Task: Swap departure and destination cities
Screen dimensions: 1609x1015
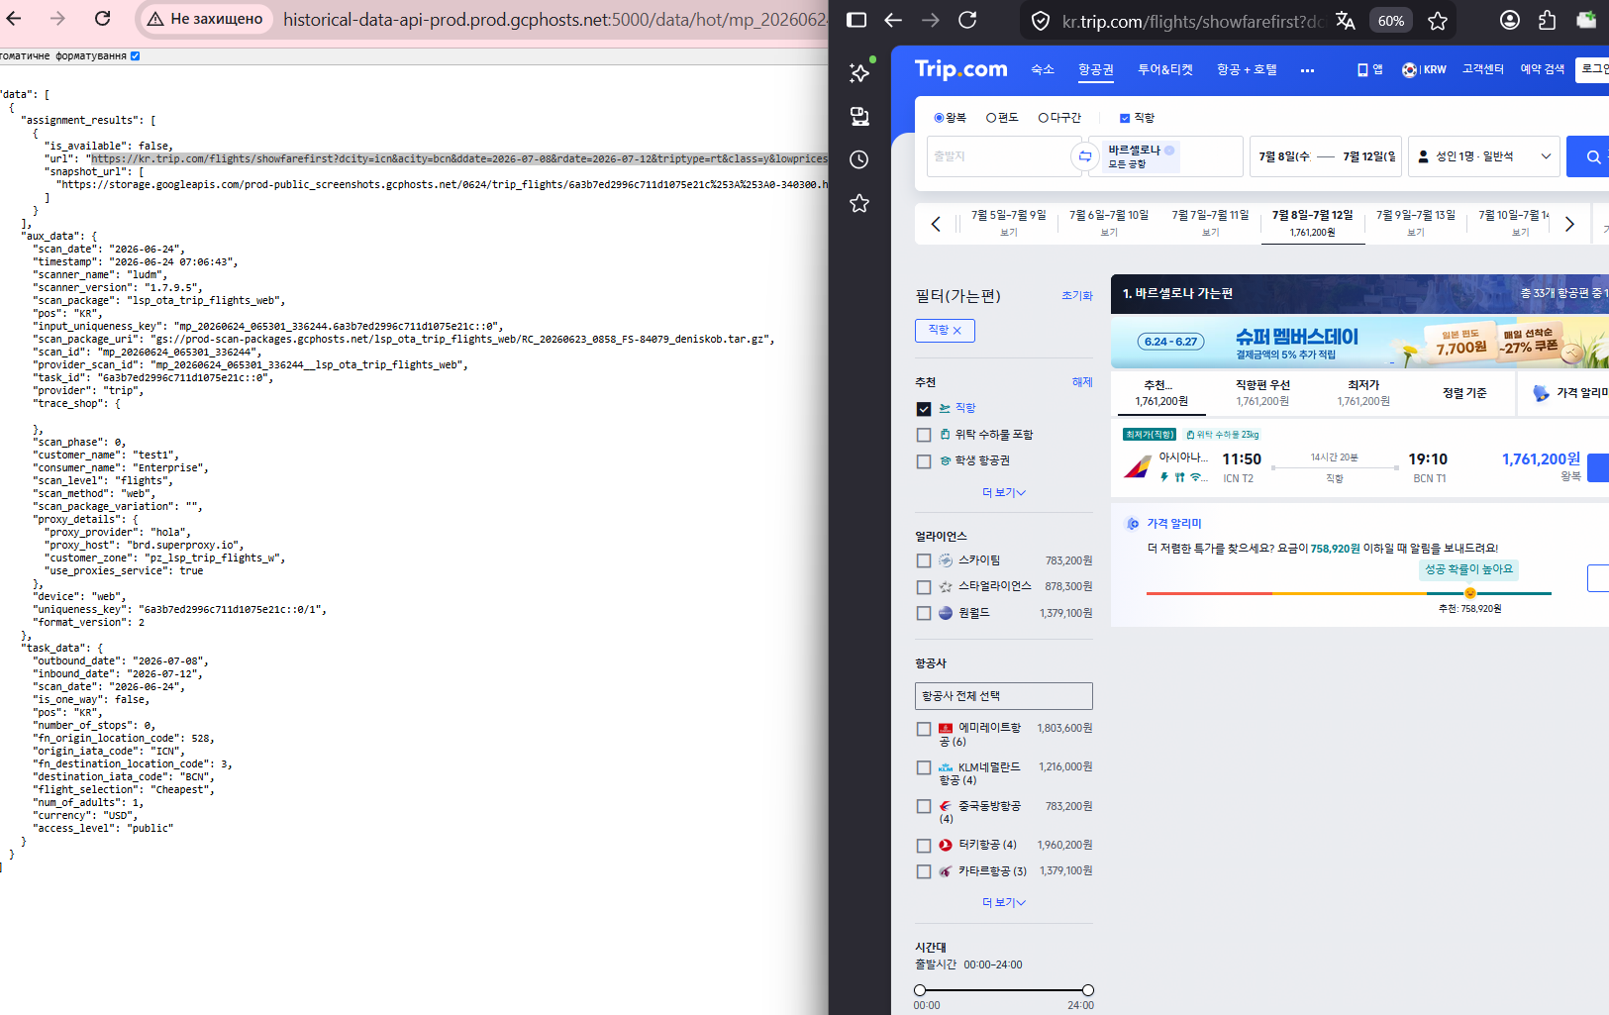Action: pyautogui.click(x=1085, y=156)
